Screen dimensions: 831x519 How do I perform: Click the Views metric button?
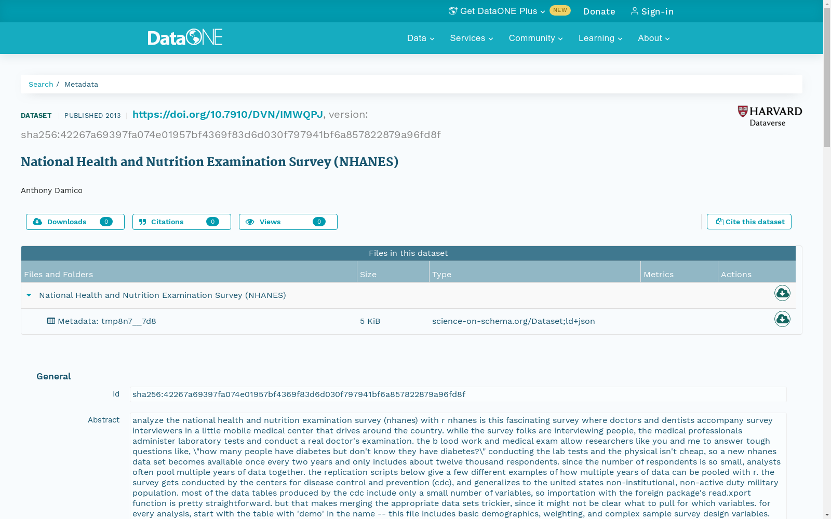click(288, 222)
